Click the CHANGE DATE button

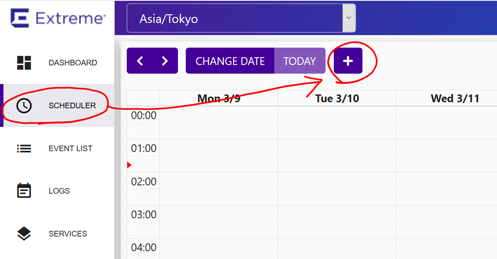pos(230,61)
